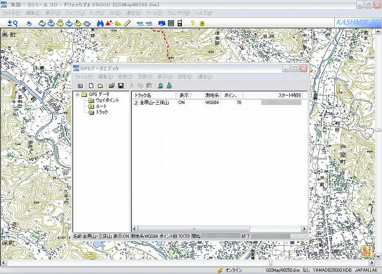Image resolution: width=382 pixels, height=274 pixels.
Task: Select the GPS データ root folder
Action: point(99,94)
